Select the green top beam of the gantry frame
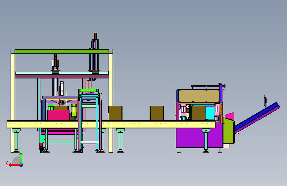The height and width of the screenshot is (186, 287). (x=62, y=51)
